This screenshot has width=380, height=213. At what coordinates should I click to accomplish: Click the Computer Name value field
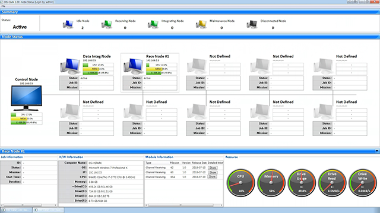pyautogui.click(x=115, y=163)
